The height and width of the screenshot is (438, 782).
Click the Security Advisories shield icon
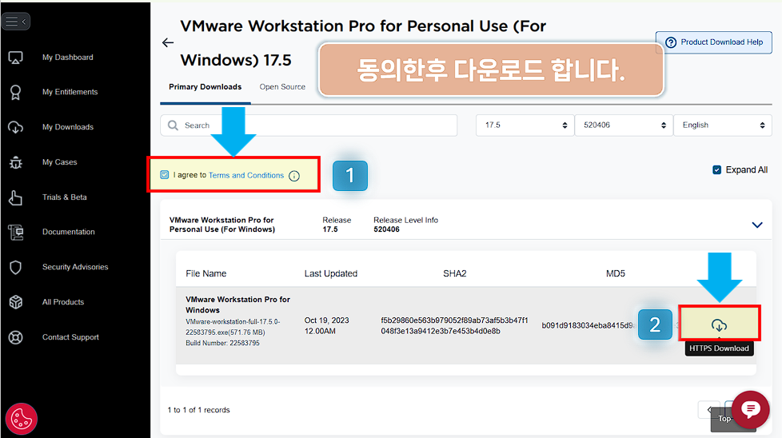(x=15, y=267)
